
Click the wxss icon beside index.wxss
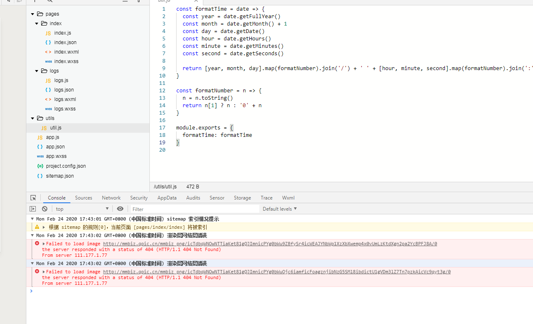pos(48,61)
